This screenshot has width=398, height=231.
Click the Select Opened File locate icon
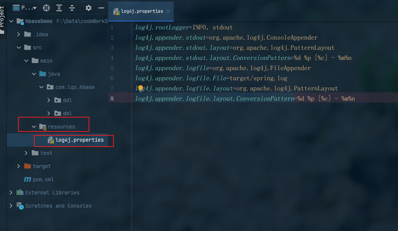coord(46,8)
